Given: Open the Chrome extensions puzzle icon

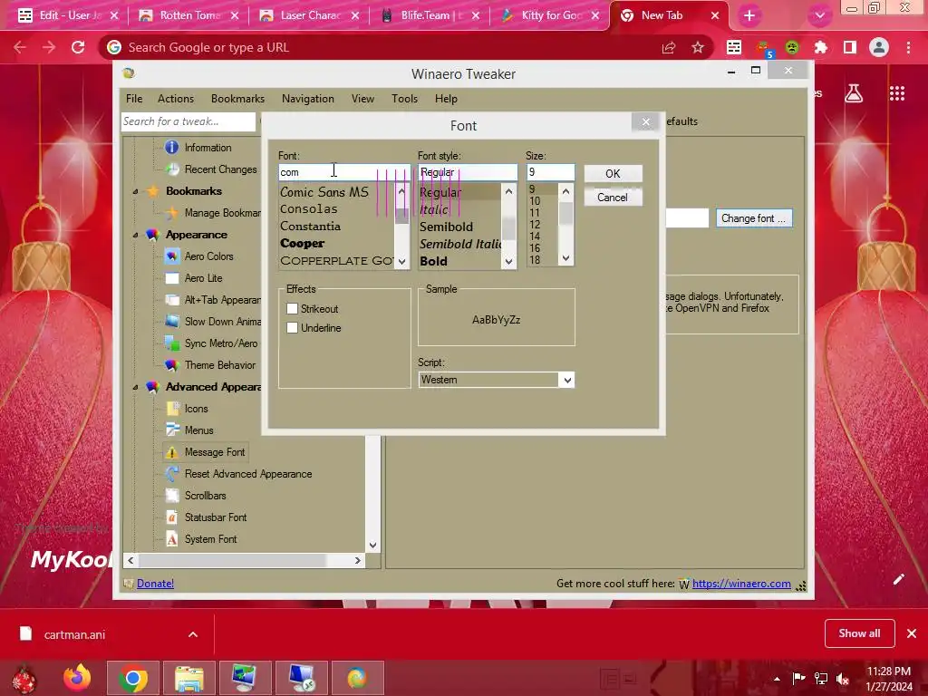Looking at the screenshot, I should click(x=821, y=47).
